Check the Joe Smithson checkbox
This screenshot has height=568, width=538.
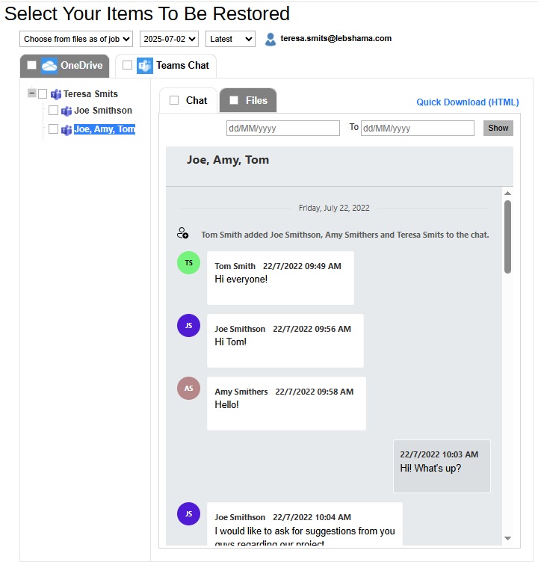[x=53, y=110]
